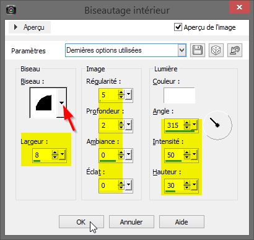Click the OK button
Screen dimensions: 254x240
click(81, 222)
